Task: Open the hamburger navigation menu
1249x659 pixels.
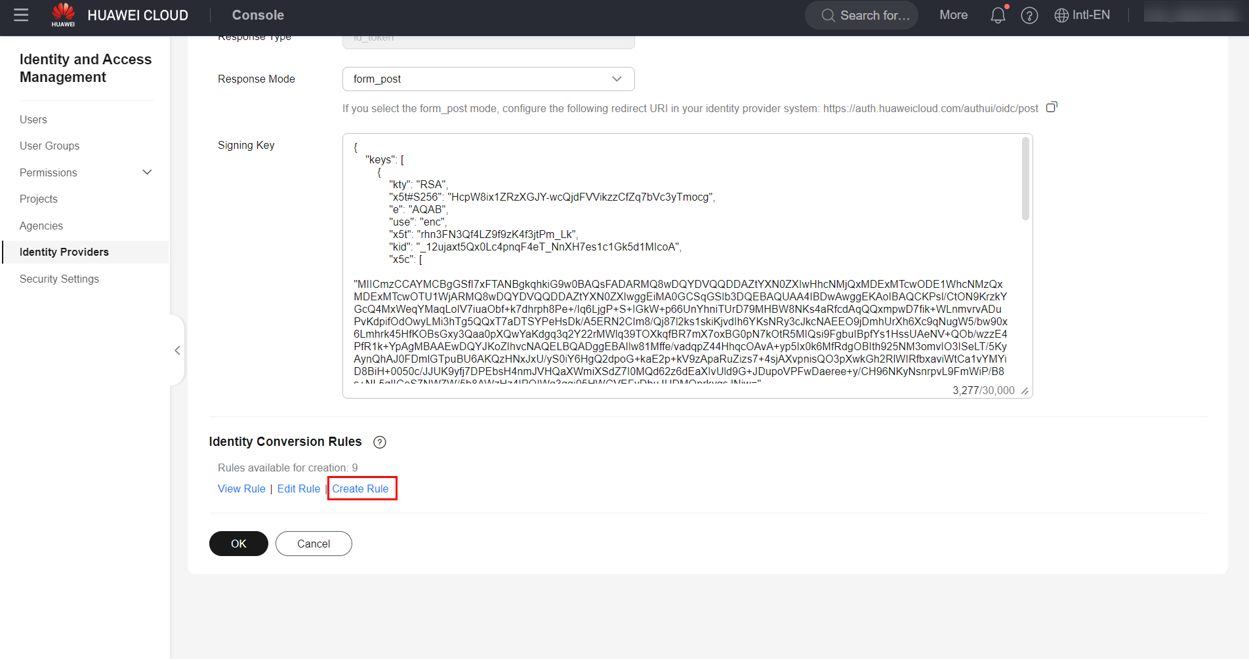Action: coord(21,15)
